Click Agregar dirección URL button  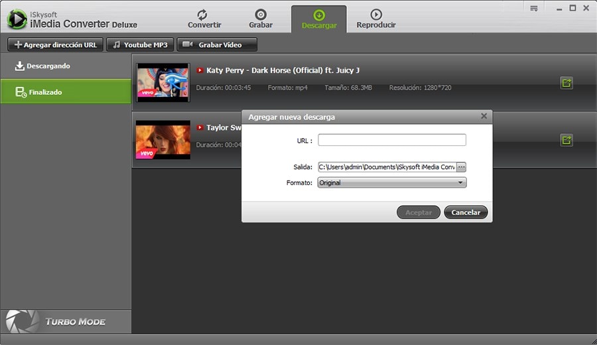coord(56,44)
